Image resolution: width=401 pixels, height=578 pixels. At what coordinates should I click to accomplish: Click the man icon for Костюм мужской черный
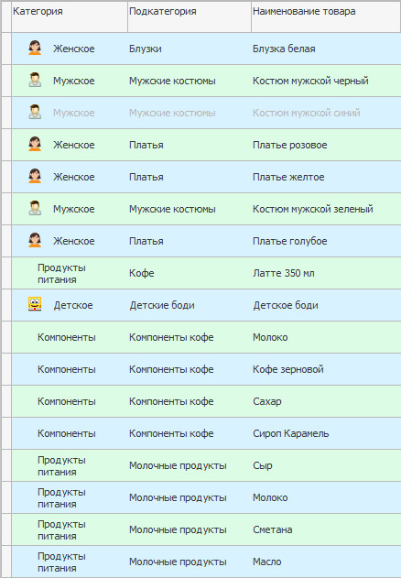pos(35,80)
